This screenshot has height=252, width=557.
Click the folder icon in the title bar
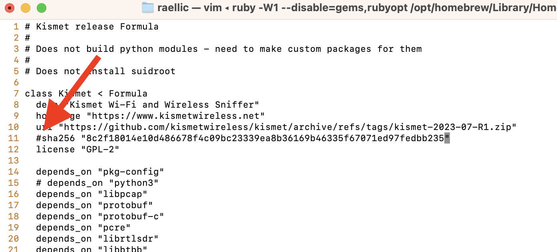click(x=148, y=8)
